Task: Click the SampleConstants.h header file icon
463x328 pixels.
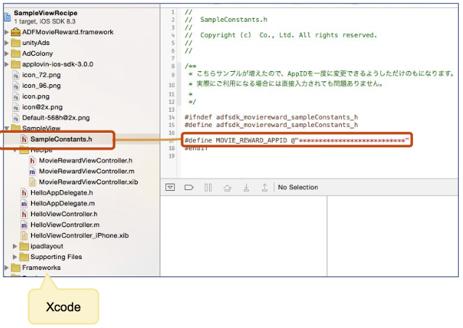Action: click(x=24, y=139)
